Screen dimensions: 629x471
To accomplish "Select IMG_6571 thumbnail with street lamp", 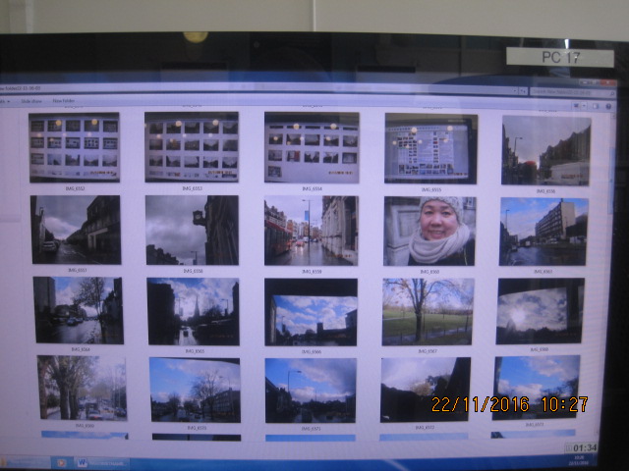I will 311,391.
